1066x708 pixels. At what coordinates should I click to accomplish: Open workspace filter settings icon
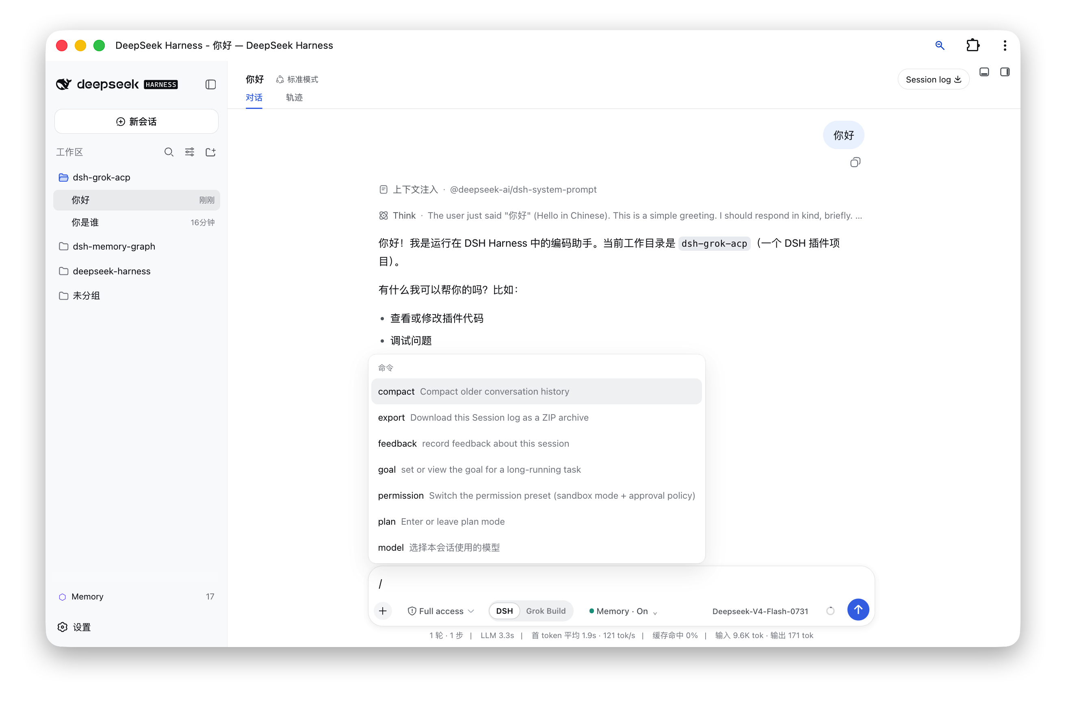(190, 152)
